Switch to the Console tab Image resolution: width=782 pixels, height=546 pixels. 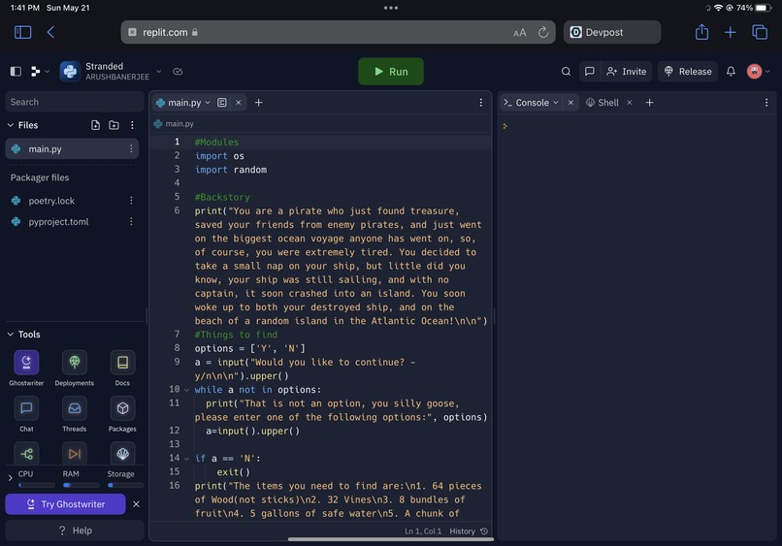(531, 102)
